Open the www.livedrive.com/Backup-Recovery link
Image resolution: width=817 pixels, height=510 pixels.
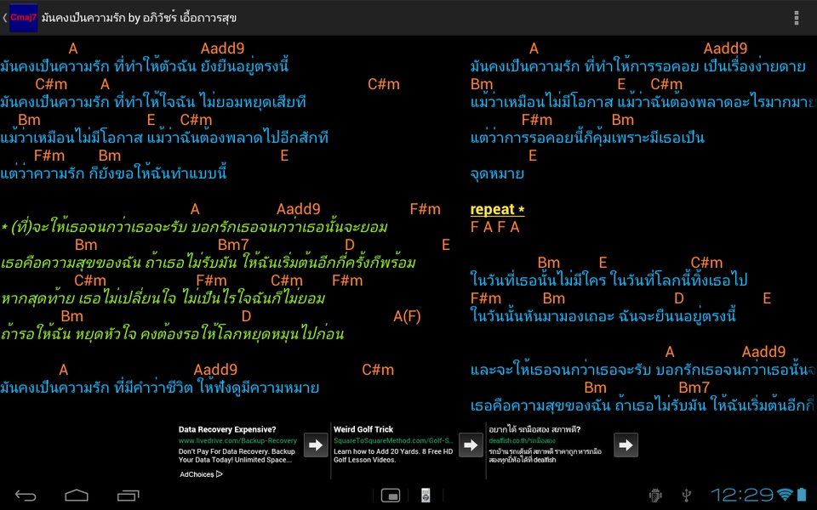pyautogui.click(x=237, y=441)
